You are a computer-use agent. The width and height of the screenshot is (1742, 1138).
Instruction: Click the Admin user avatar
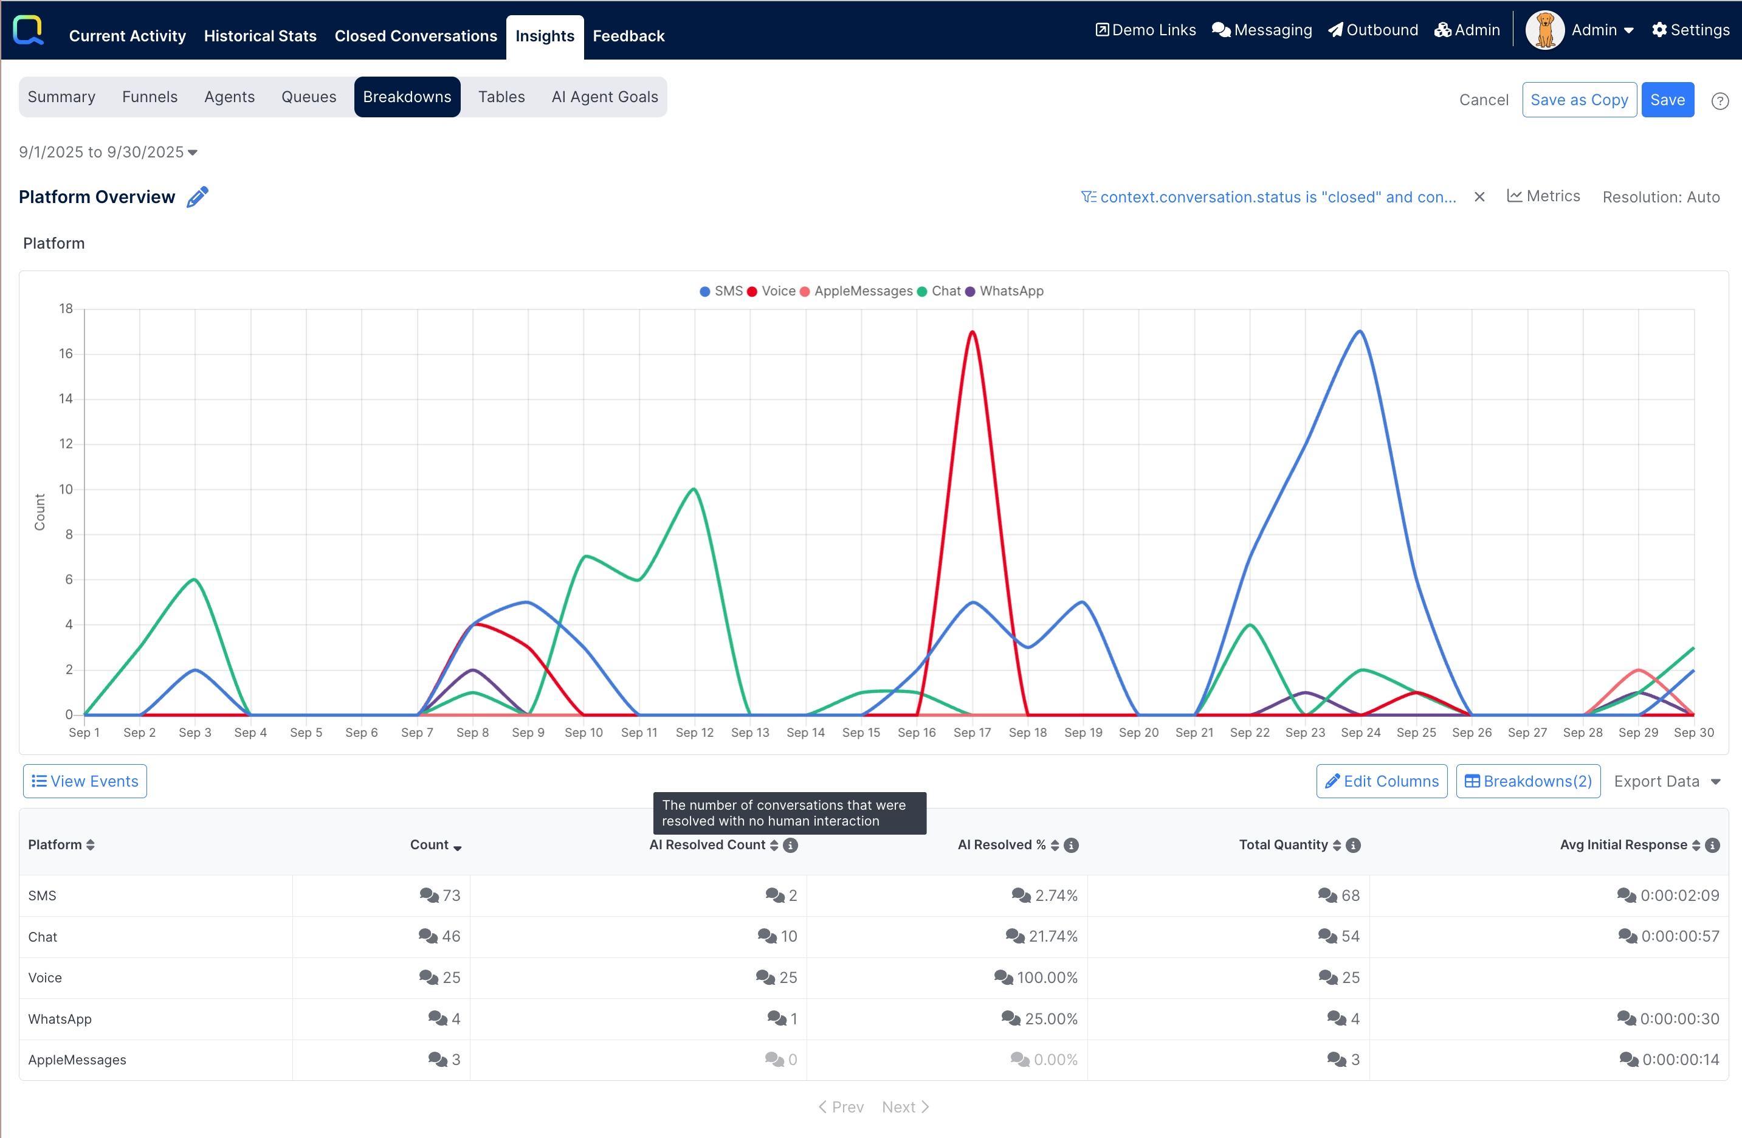tap(1544, 30)
